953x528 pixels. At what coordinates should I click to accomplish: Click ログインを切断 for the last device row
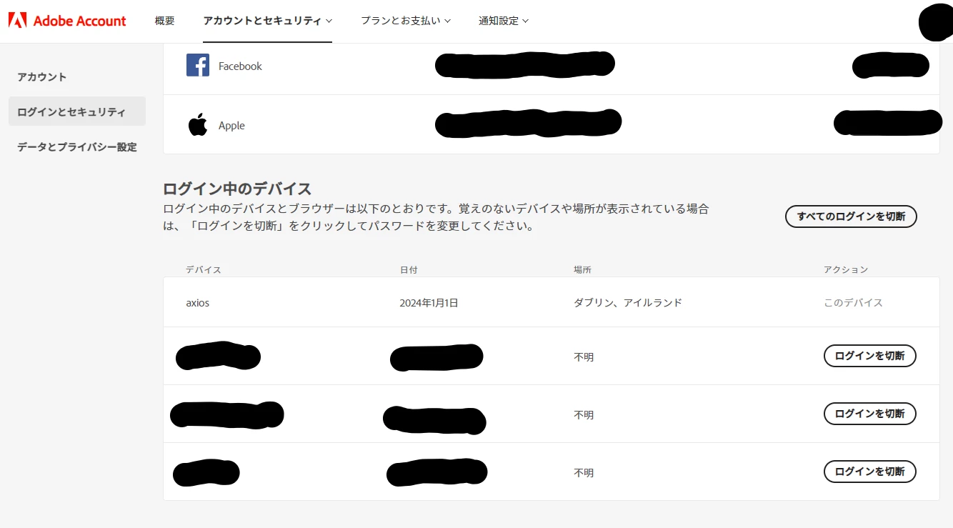tap(870, 472)
